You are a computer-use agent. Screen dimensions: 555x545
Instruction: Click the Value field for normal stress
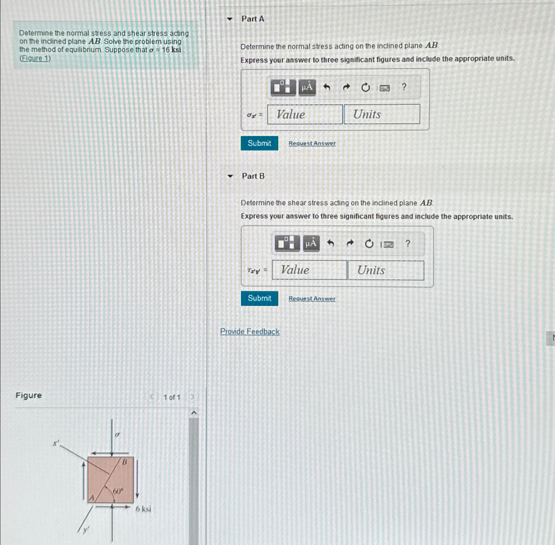tap(304, 115)
